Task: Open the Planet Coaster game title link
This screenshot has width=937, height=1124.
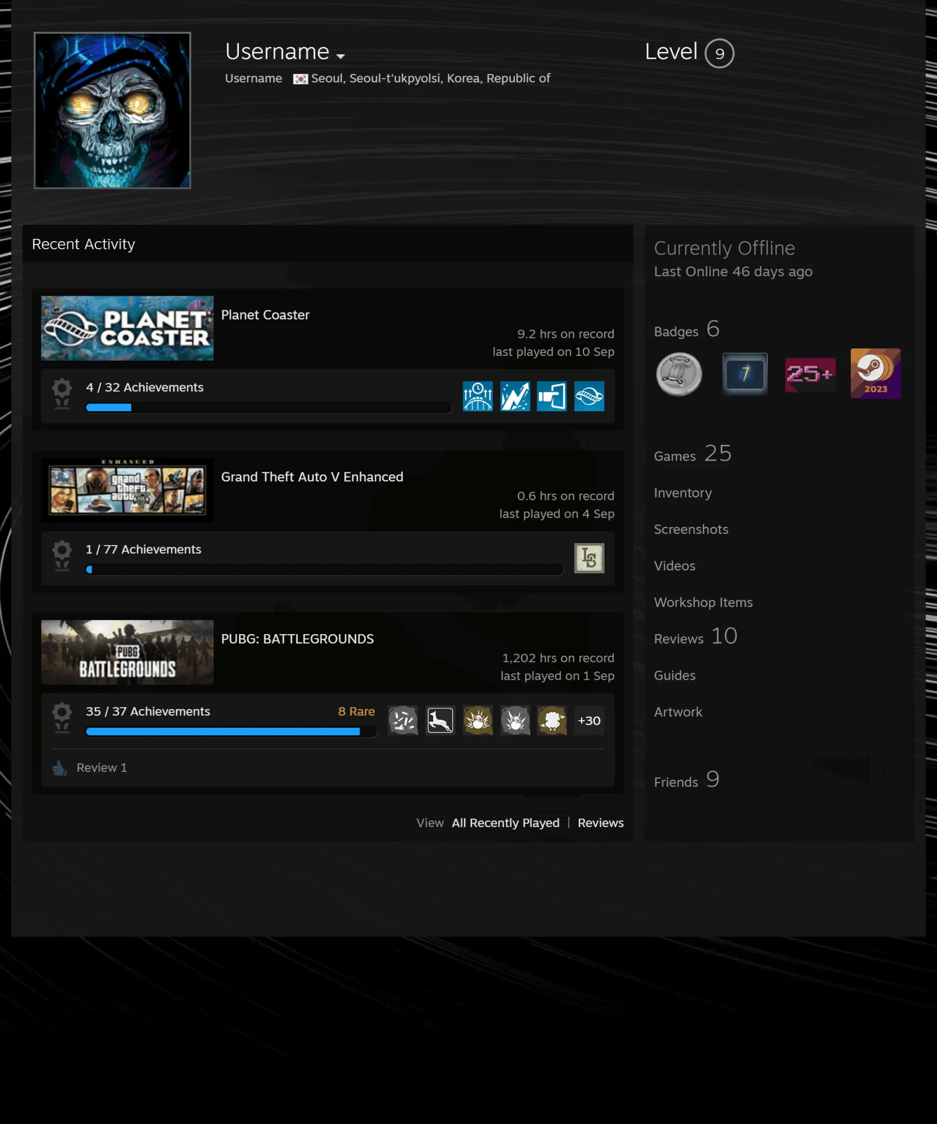Action: coord(265,315)
